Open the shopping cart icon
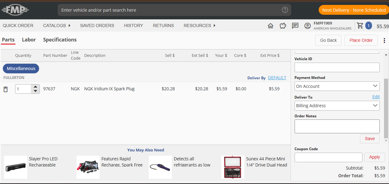The width and height of the screenshot is (389, 184). 360,25
